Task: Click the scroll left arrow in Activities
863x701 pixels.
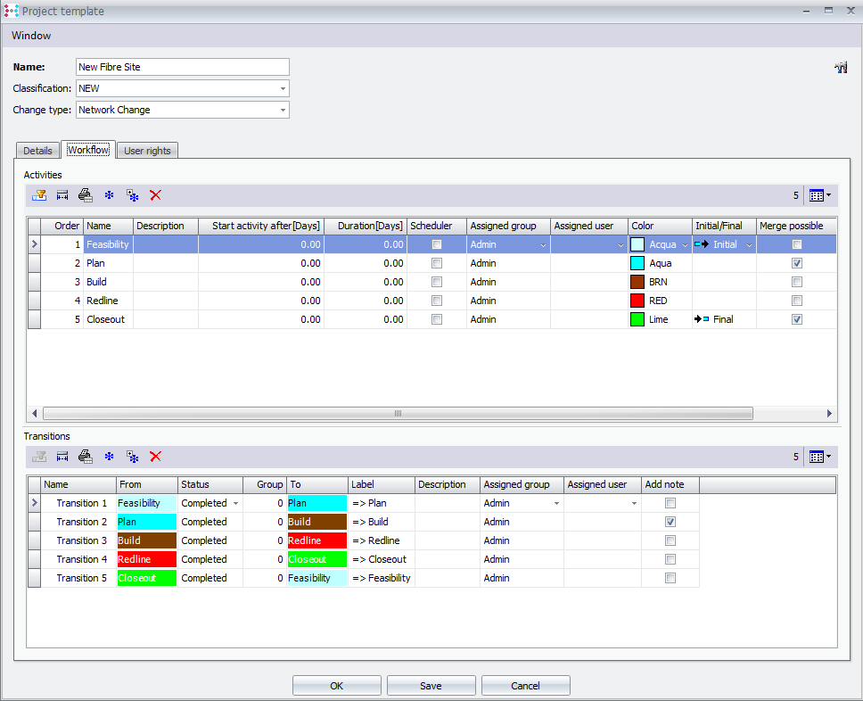Action: [35, 414]
